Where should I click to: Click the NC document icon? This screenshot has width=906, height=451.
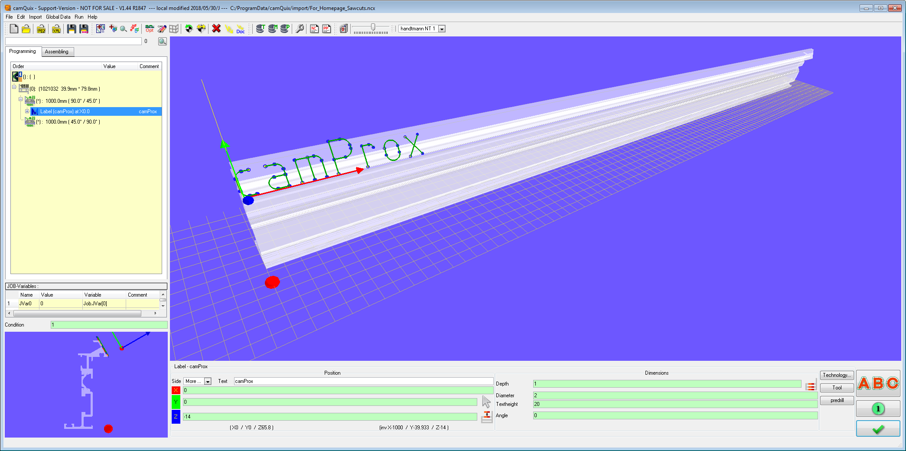pyautogui.click(x=315, y=29)
